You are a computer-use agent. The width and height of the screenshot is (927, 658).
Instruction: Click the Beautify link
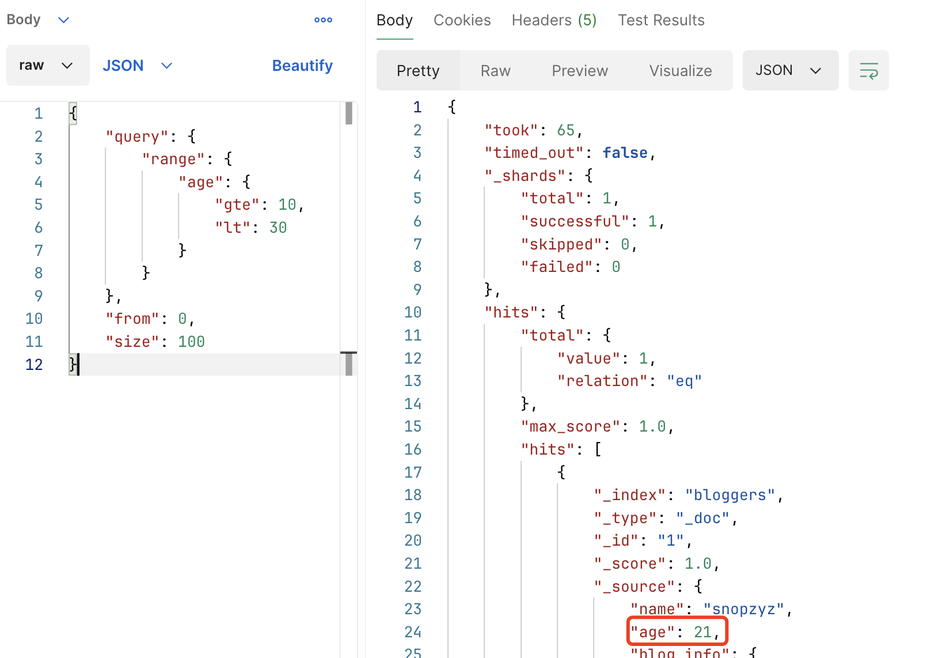click(302, 66)
